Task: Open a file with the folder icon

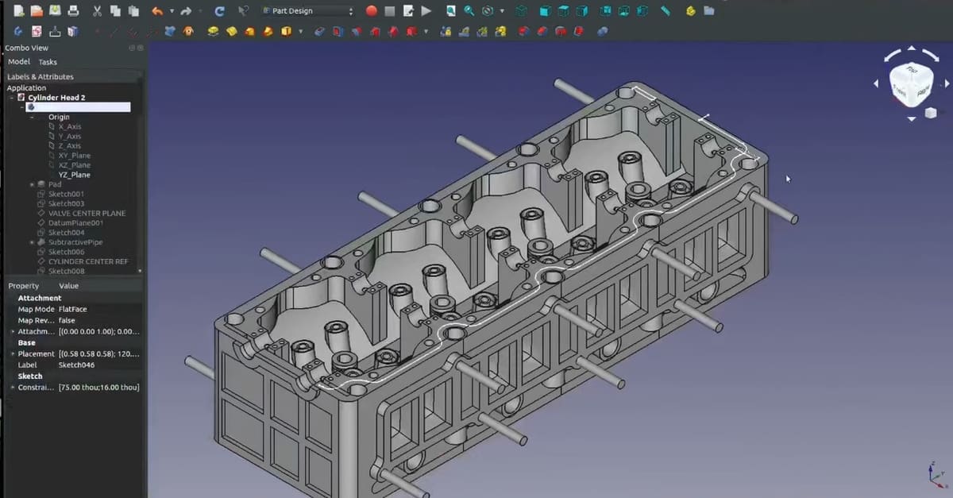Action: (x=37, y=11)
